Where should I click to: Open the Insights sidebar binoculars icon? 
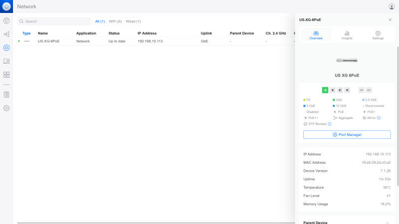click(x=6, y=75)
